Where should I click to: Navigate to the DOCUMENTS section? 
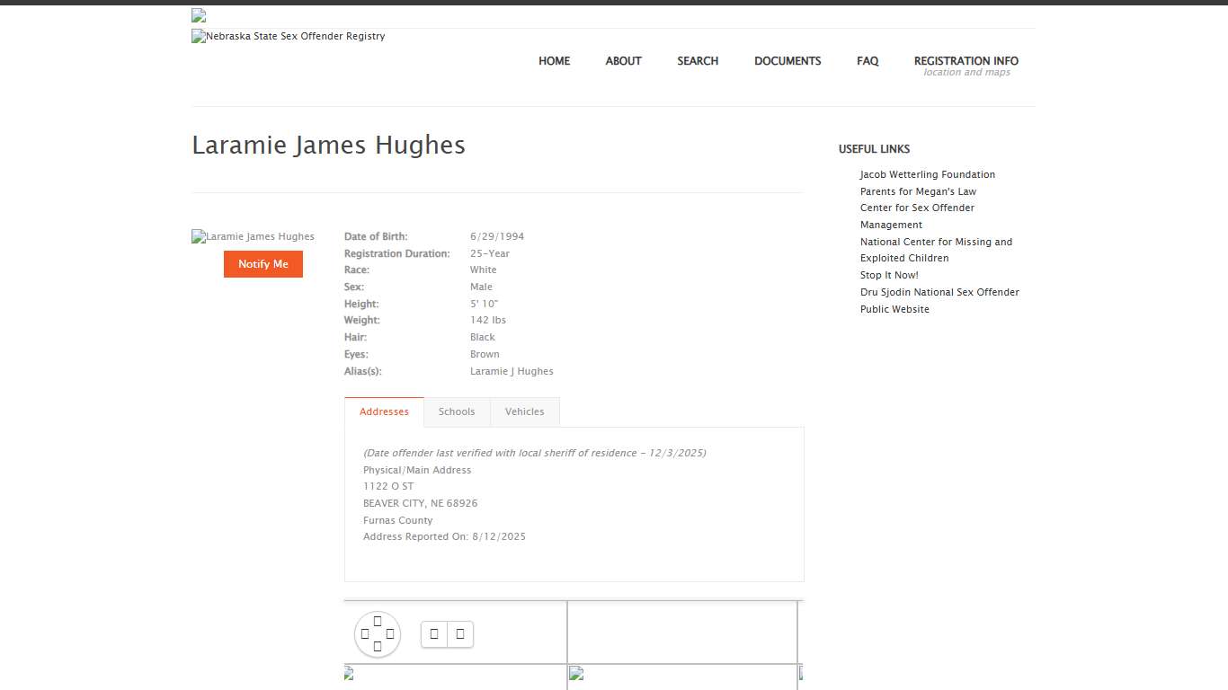point(788,61)
